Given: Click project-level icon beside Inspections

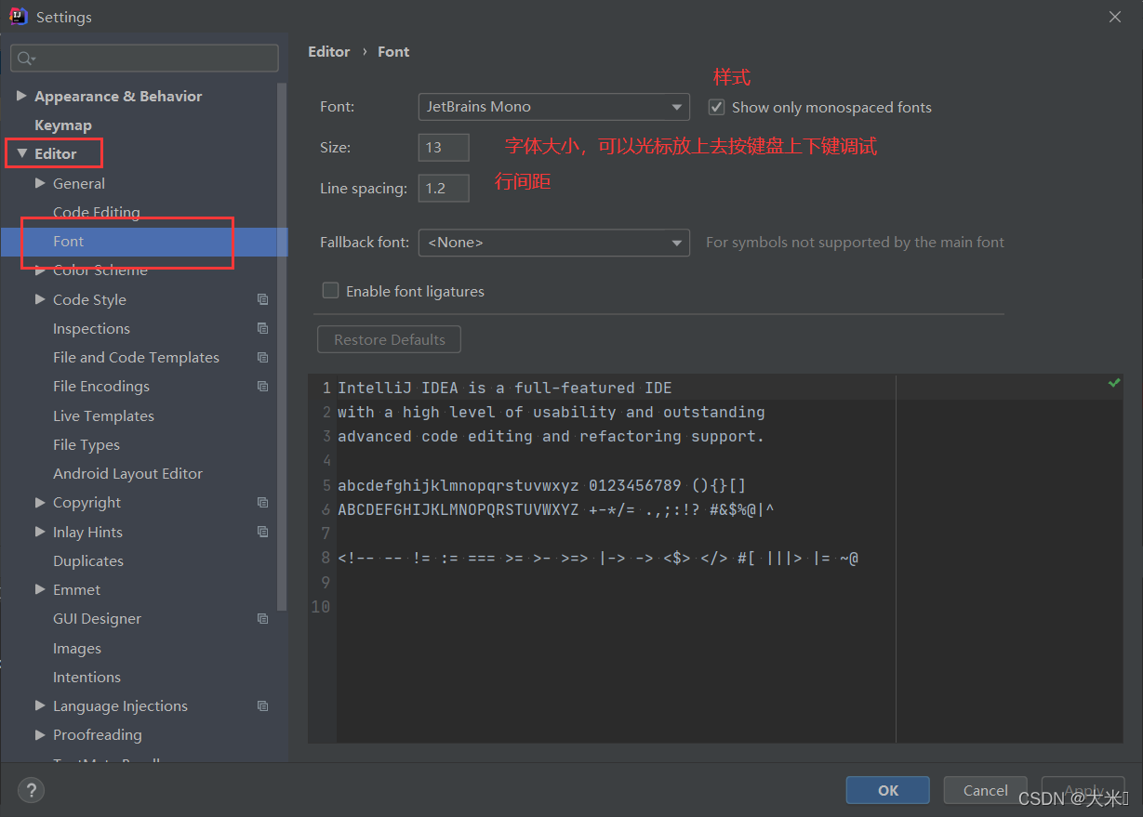Looking at the screenshot, I should (263, 328).
